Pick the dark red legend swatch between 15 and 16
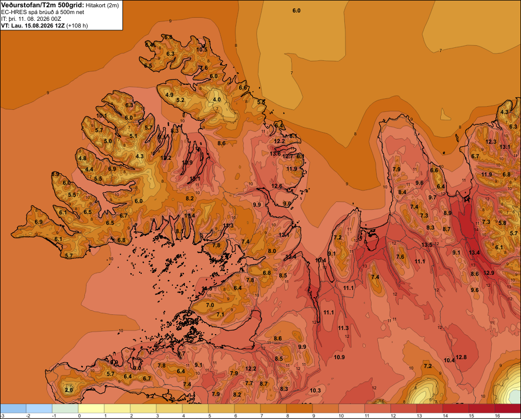 pyautogui.click(x=482, y=409)
